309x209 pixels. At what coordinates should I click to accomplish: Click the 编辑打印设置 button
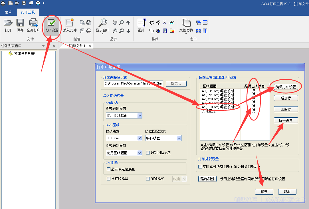(286, 87)
